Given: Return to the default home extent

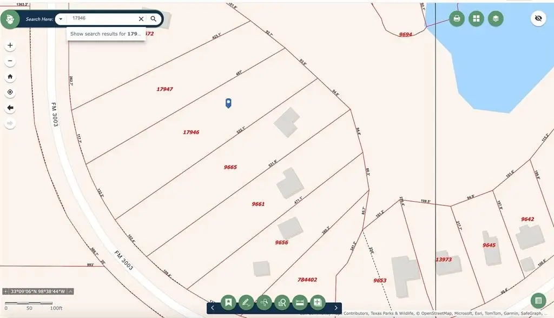Looking at the screenshot, I should [x=10, y=77].
